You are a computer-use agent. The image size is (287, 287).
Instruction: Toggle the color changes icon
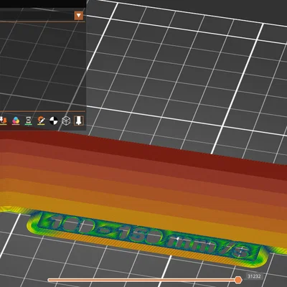(16, 121)
